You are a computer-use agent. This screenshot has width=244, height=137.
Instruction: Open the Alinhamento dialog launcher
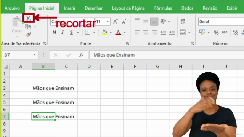(193, 43)
